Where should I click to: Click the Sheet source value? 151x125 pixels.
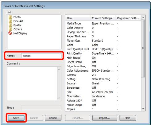(95, 83)
